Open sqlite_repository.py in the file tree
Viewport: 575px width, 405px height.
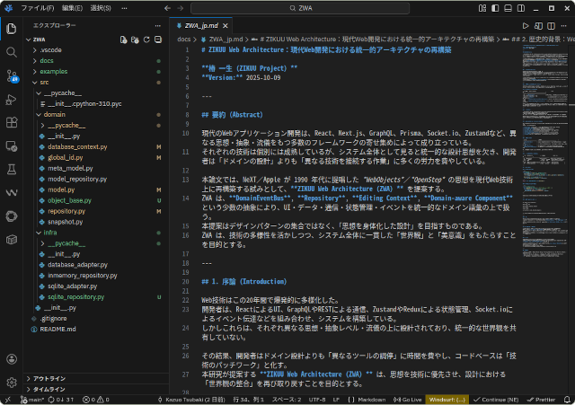coord(77,296)
